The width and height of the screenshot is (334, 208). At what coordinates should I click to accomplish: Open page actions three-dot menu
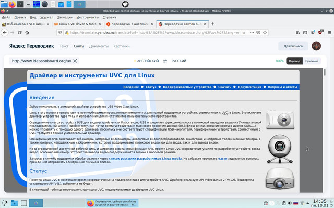click(252, 33)
